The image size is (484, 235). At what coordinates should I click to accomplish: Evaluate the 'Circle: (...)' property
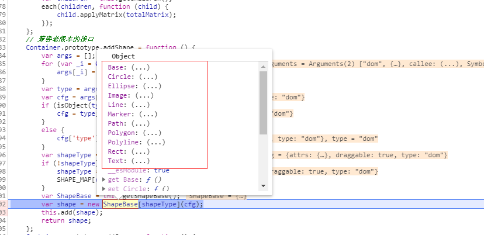pyautogui.click(x=133, y=77)
